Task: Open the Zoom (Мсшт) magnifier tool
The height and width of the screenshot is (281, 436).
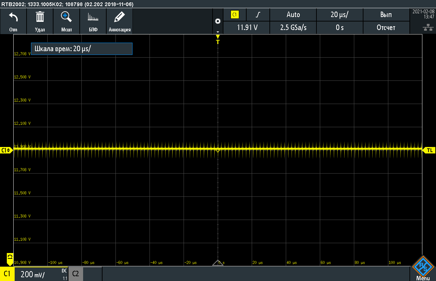Action: [66, 17]
